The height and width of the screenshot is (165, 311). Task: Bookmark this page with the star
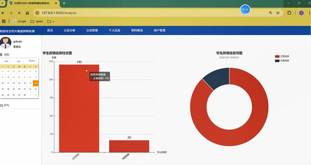point(278,13)
